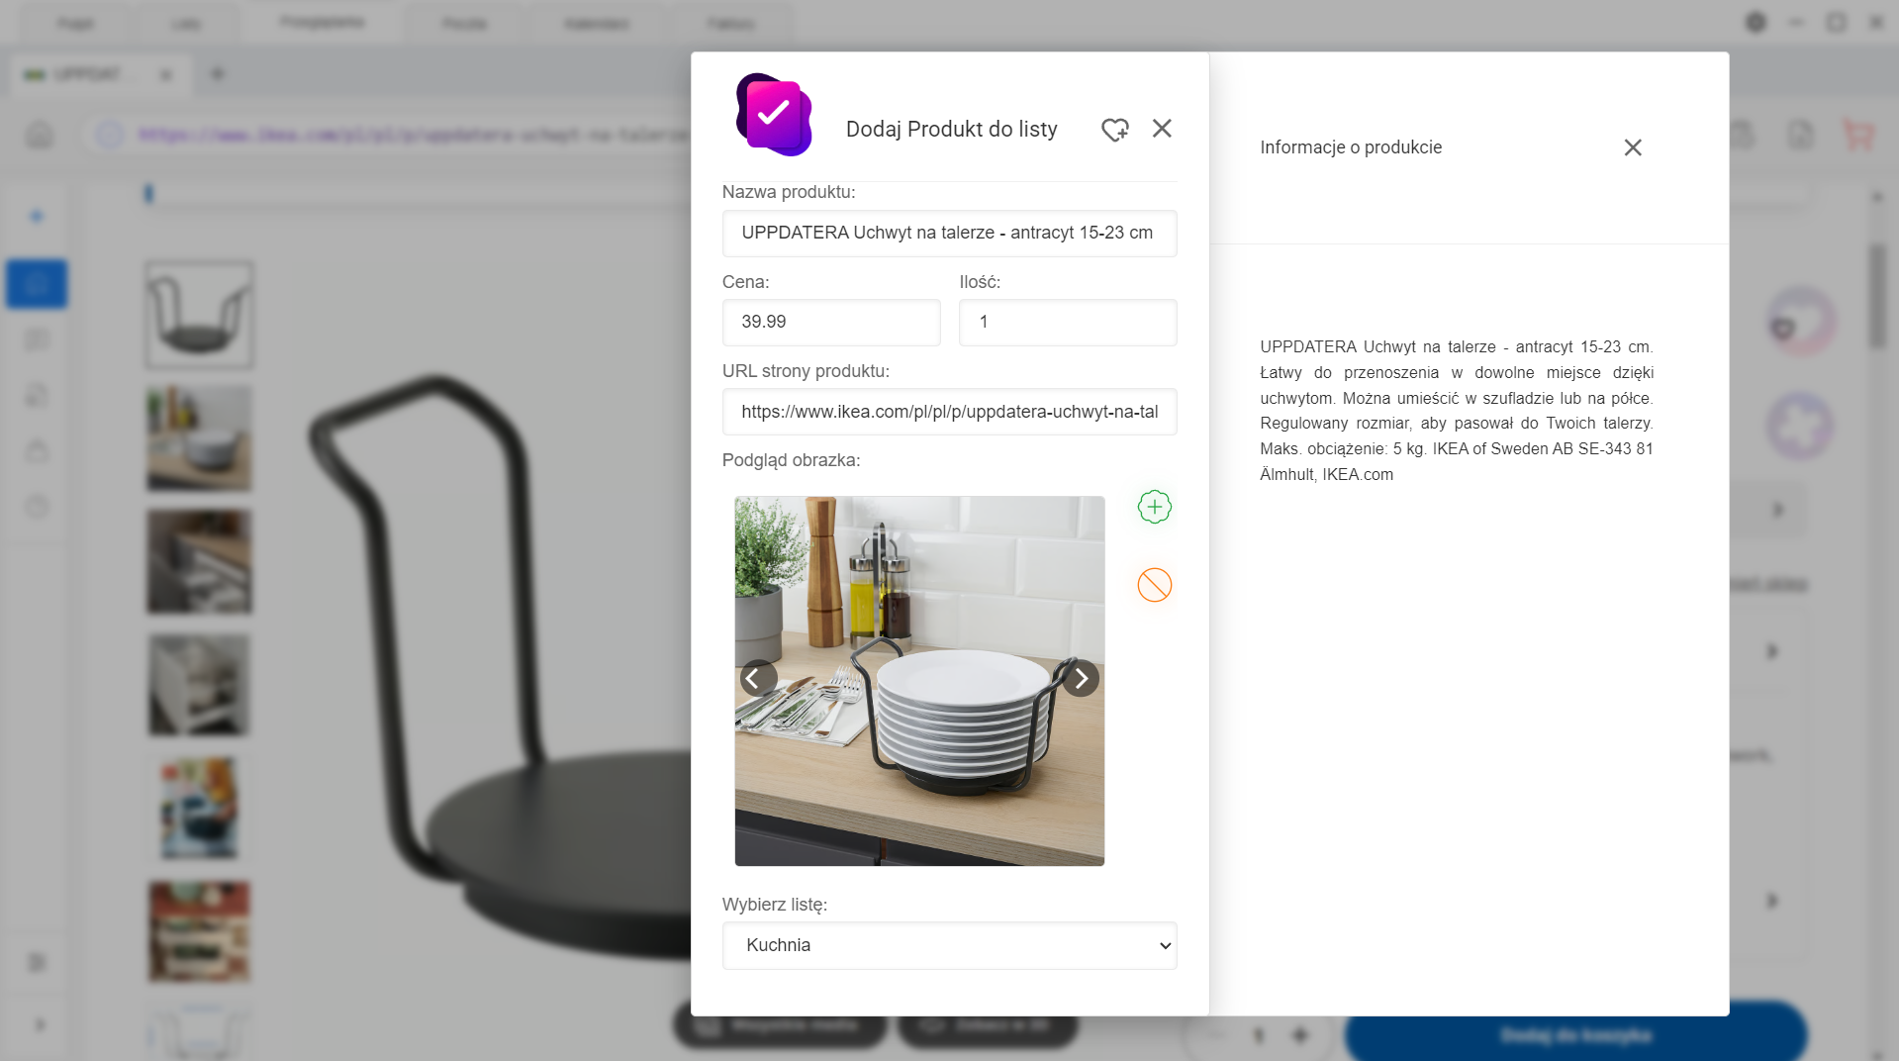
Task: Click the settings gear in the top-right corner
Action: click(x=1757, y=22)
